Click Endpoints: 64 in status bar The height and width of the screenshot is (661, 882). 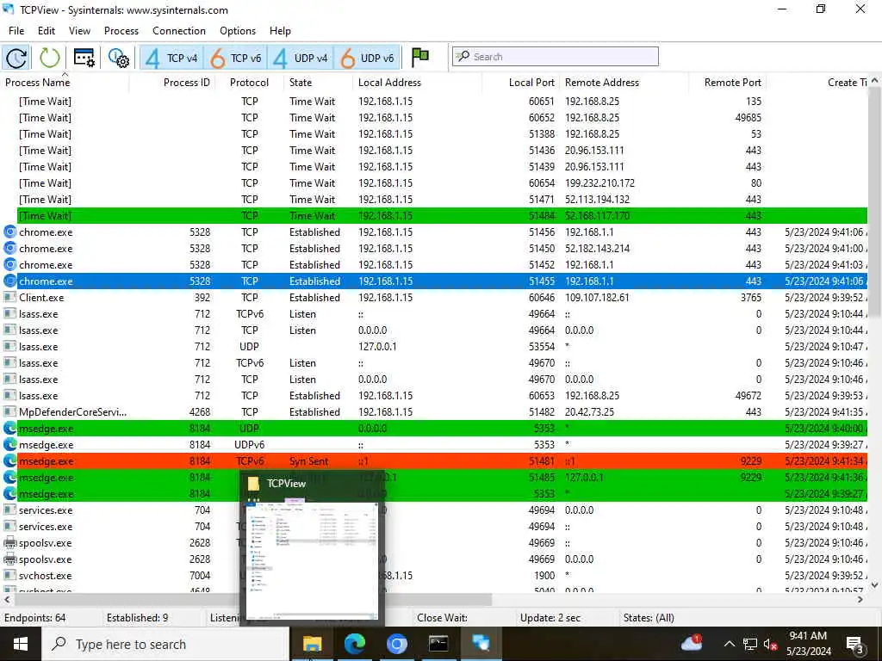click(34, 618)
